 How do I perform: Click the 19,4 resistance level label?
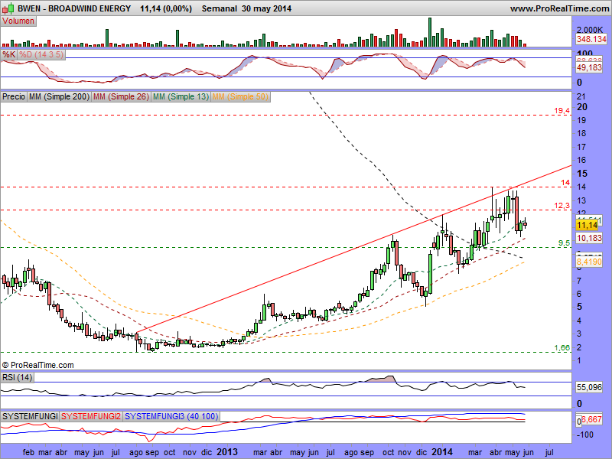pos(562,111)
